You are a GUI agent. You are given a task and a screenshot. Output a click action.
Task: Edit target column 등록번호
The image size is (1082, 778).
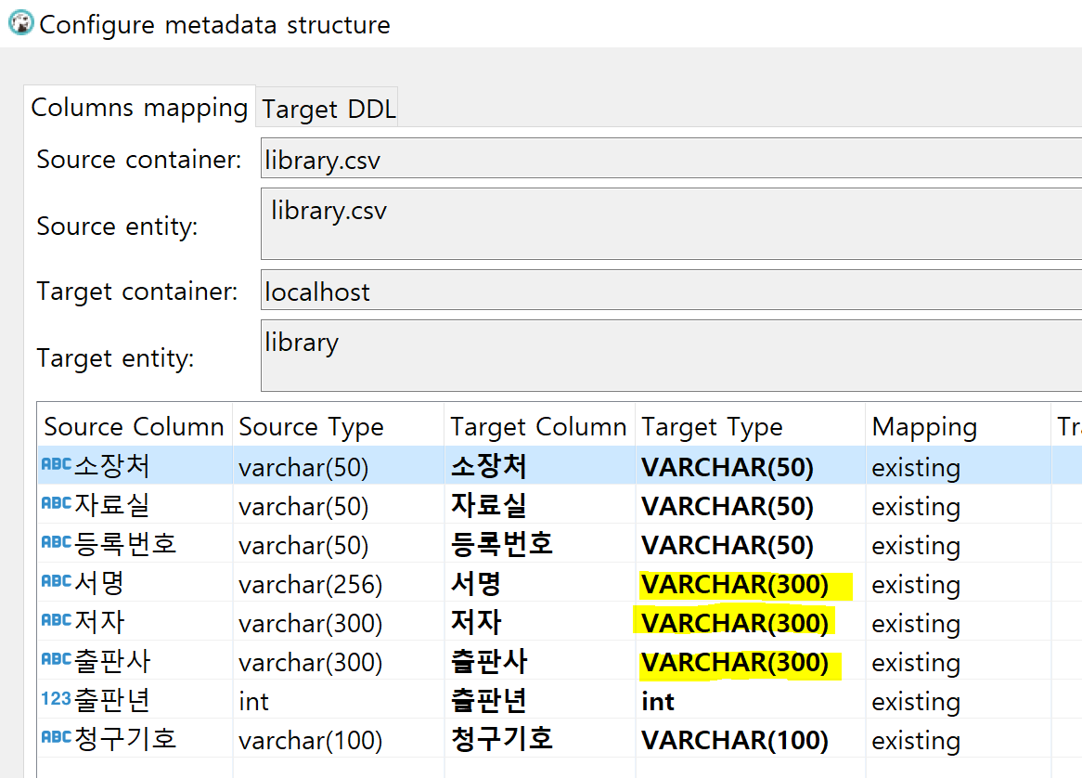coord(502,544)
